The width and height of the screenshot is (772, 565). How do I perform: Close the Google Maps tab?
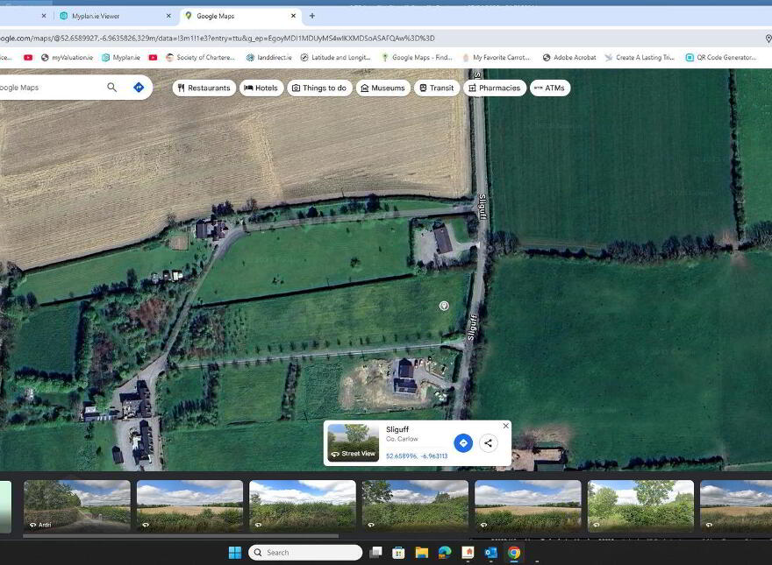click(x=293, y=16)
